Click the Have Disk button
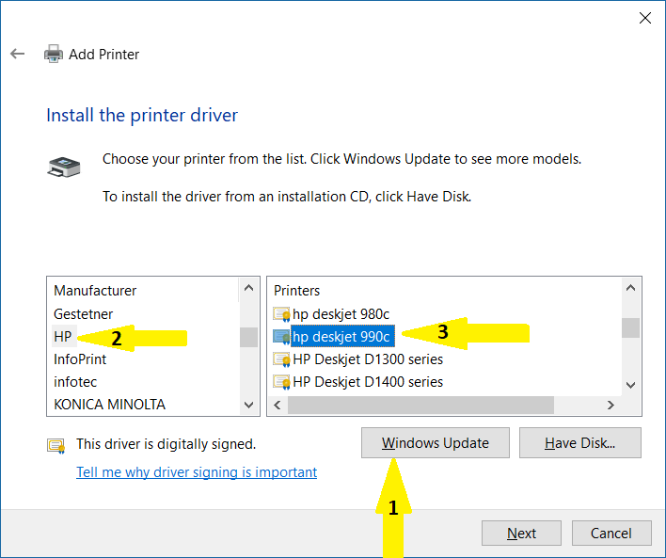This screenshot has width=666, height=558. [x=579, y=443]
